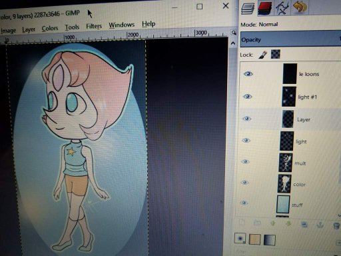
Task: Select the 'color' layer thumbnail
Action: click(x=284, y=183)
